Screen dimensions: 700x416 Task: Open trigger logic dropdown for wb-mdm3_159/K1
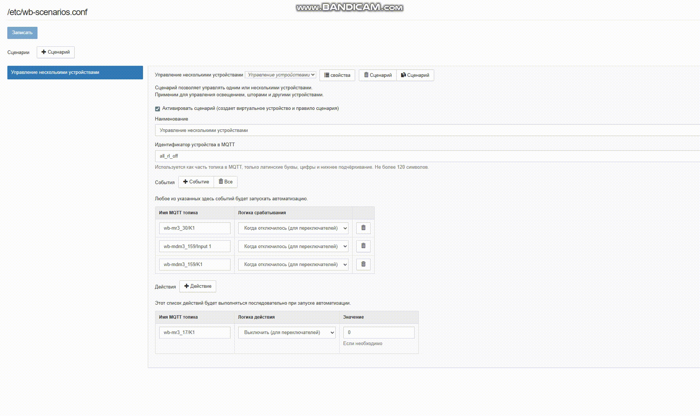293,265
